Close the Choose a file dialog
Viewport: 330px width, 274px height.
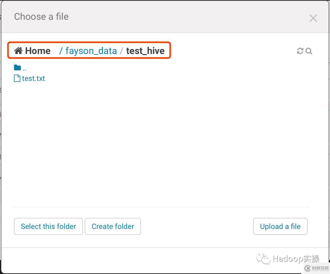[x=313, y=18]
